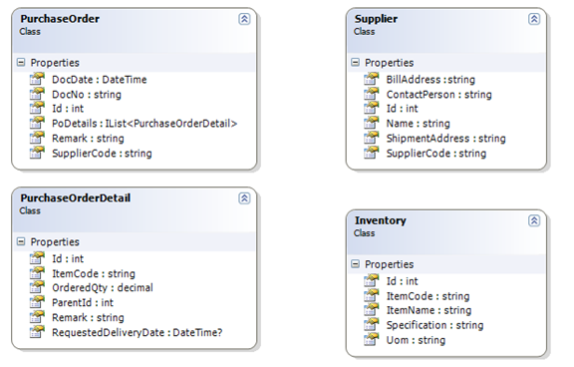
Task: Select 'BillAddress : string' property text
Action: (430, 80)
